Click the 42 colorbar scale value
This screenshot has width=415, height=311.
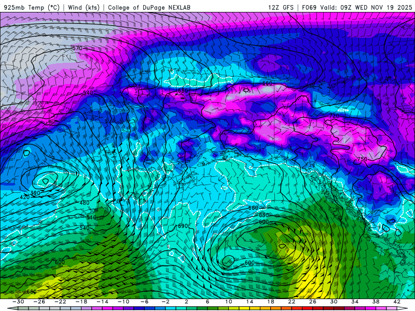[397, 302]
